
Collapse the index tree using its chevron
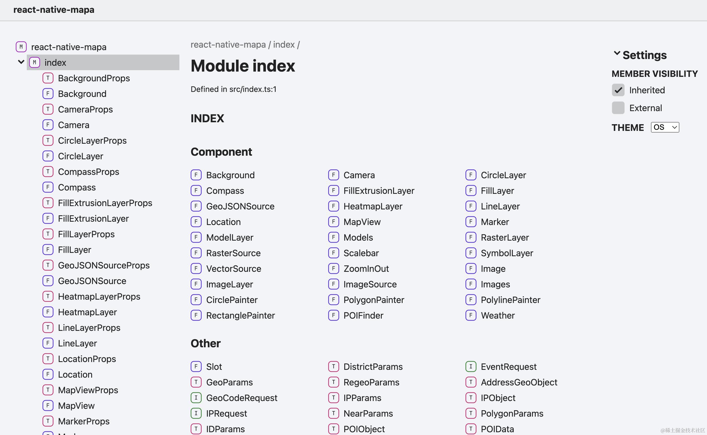point(20,62)
